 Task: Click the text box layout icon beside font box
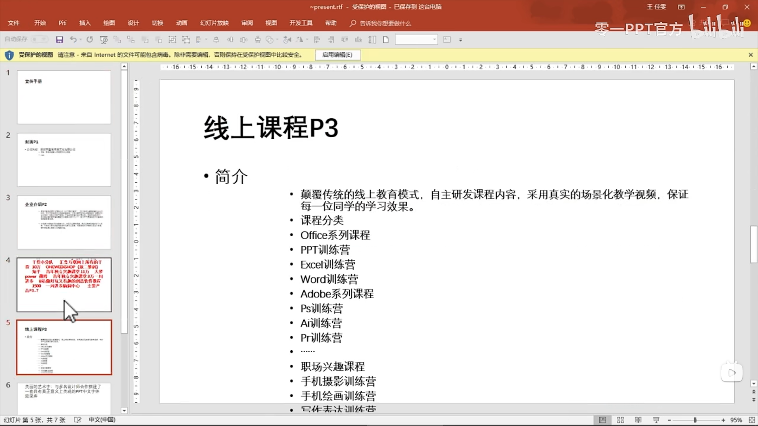447,39
